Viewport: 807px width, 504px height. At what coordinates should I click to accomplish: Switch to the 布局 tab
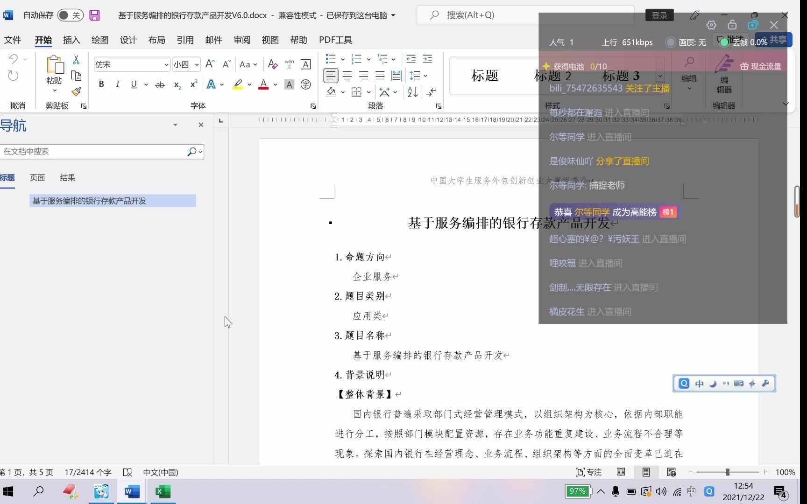pyautogui.click(x=156, y=40)
